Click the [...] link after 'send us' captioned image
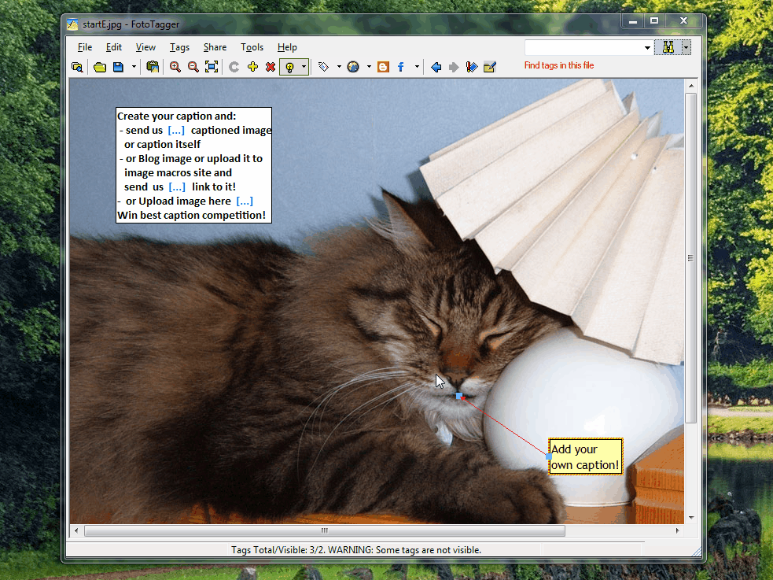The image size is (773, 580). (x=176, y=130)
